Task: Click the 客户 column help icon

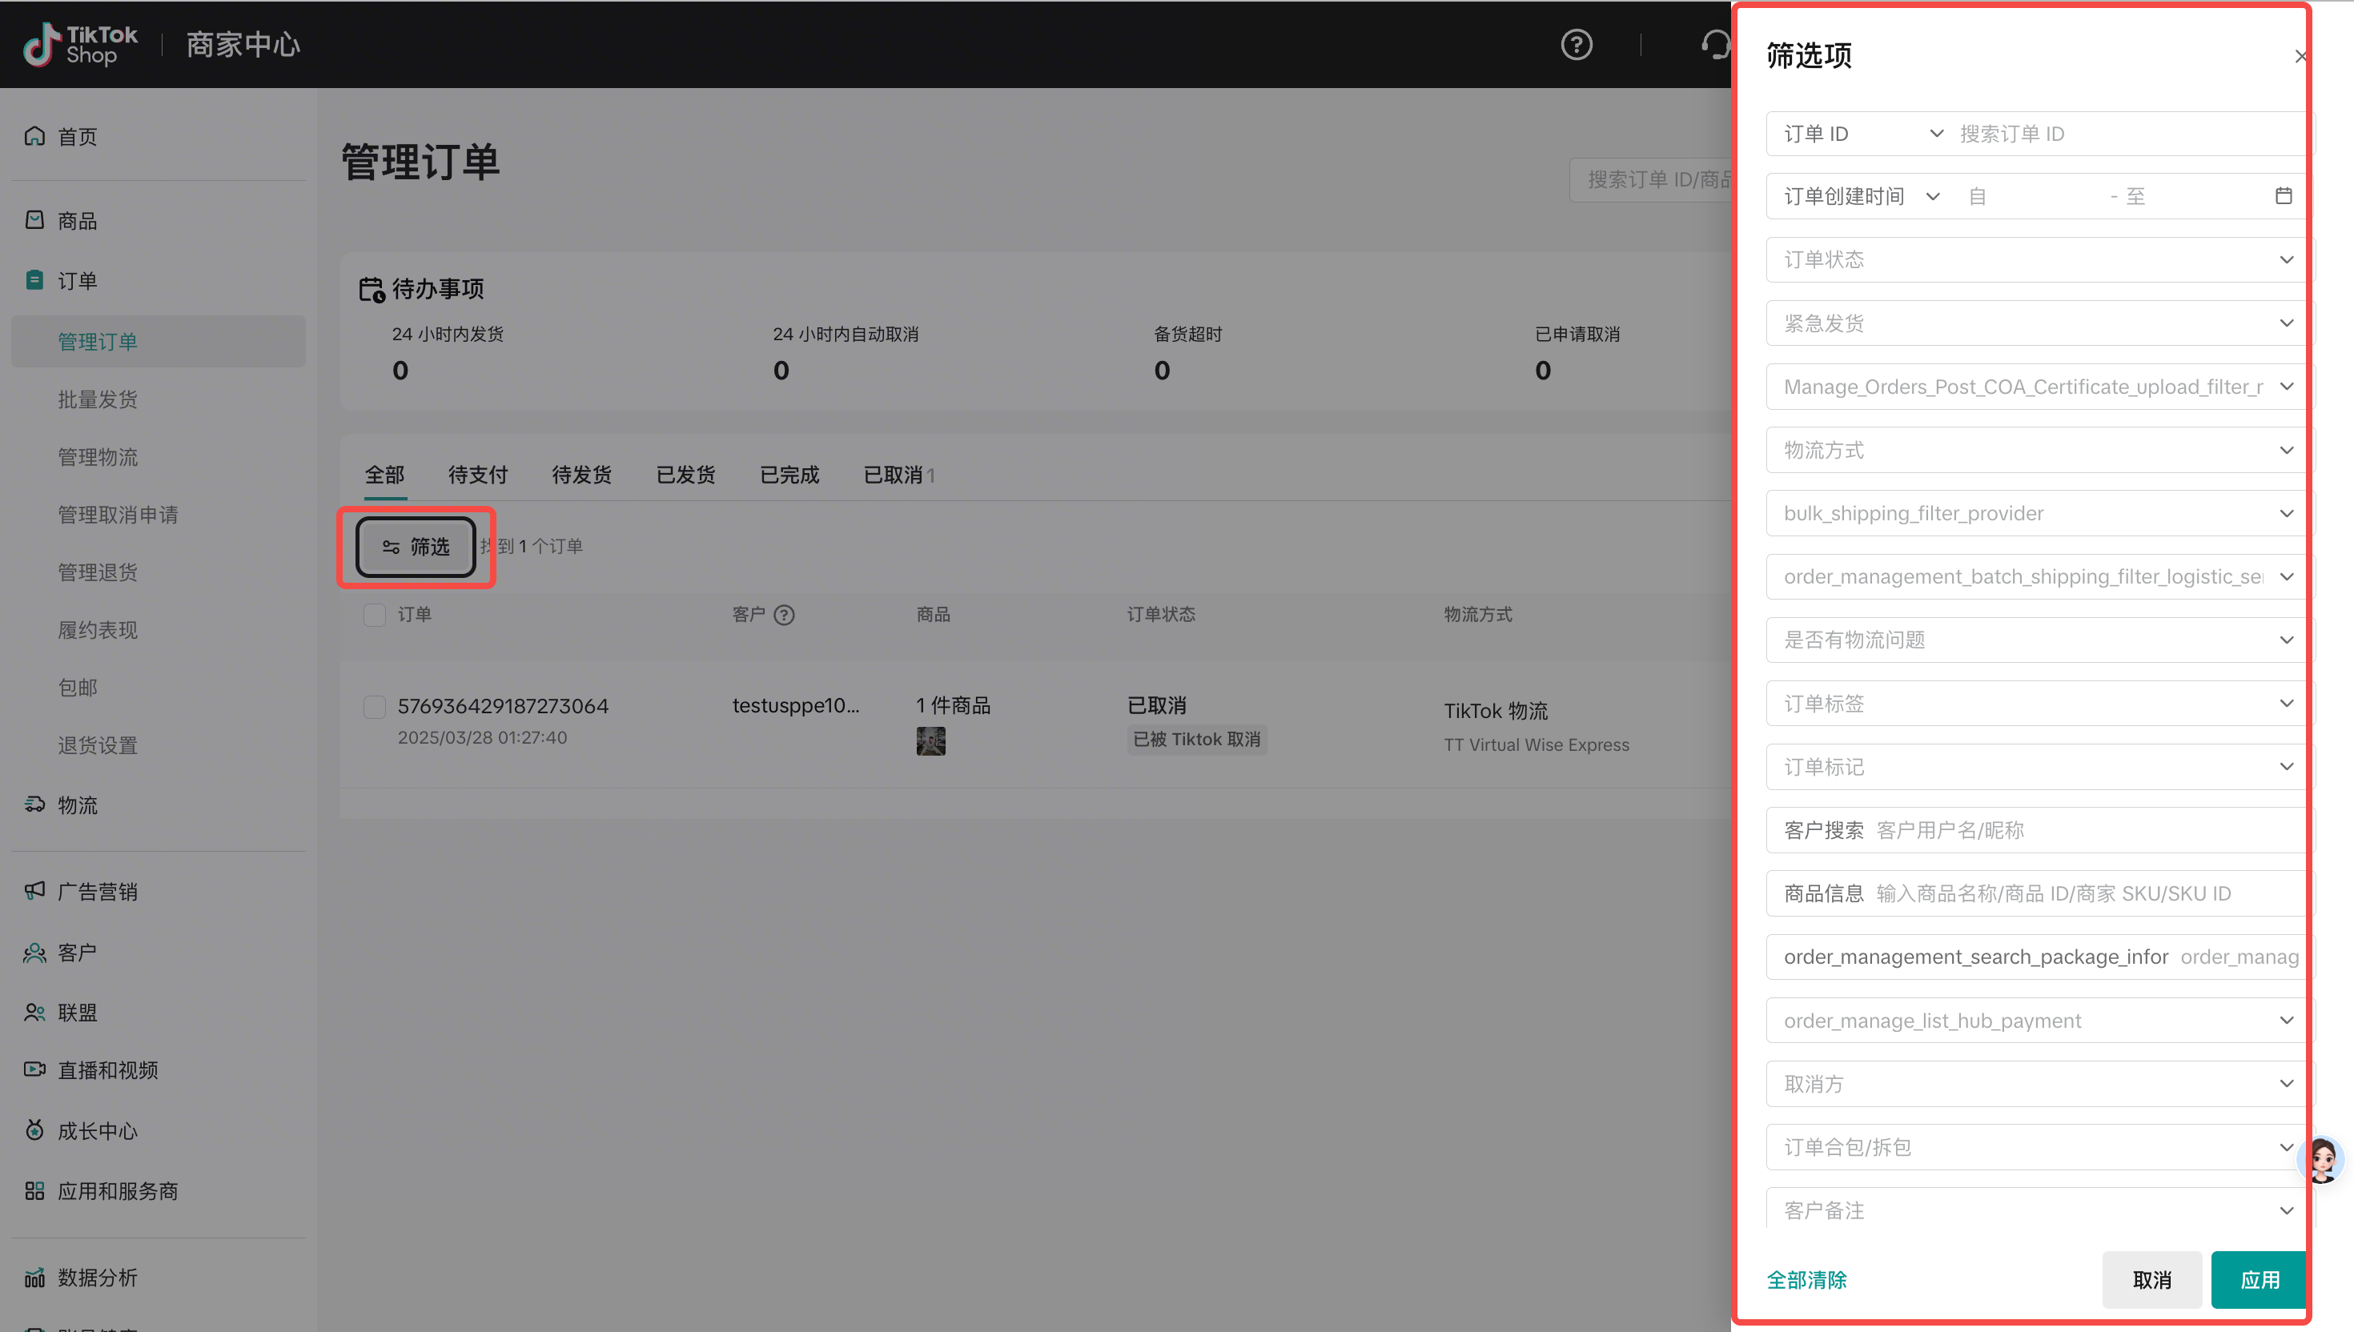Action: [783, 615]
